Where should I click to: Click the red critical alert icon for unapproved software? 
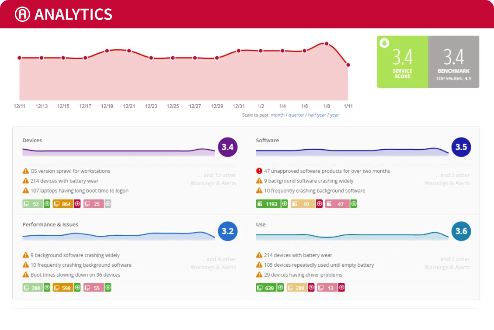point(258,171)
